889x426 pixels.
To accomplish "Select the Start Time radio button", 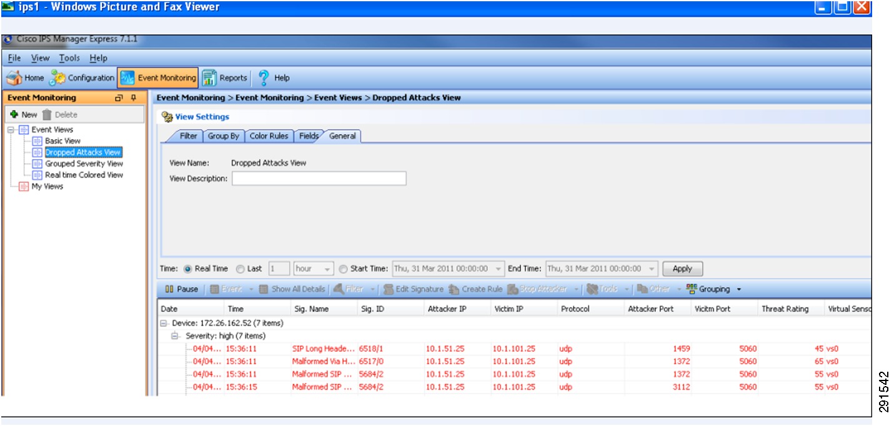I will 343,269.
